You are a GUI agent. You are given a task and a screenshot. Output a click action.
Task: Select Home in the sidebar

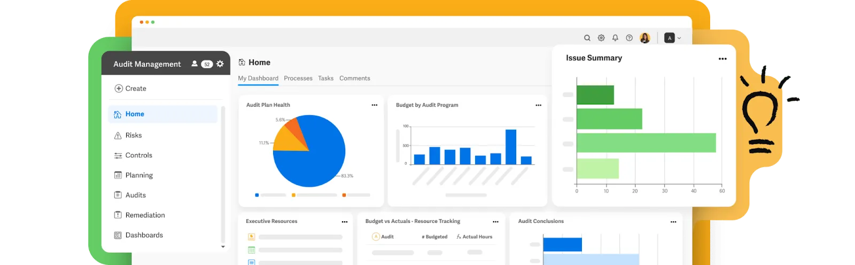(162, 114)
